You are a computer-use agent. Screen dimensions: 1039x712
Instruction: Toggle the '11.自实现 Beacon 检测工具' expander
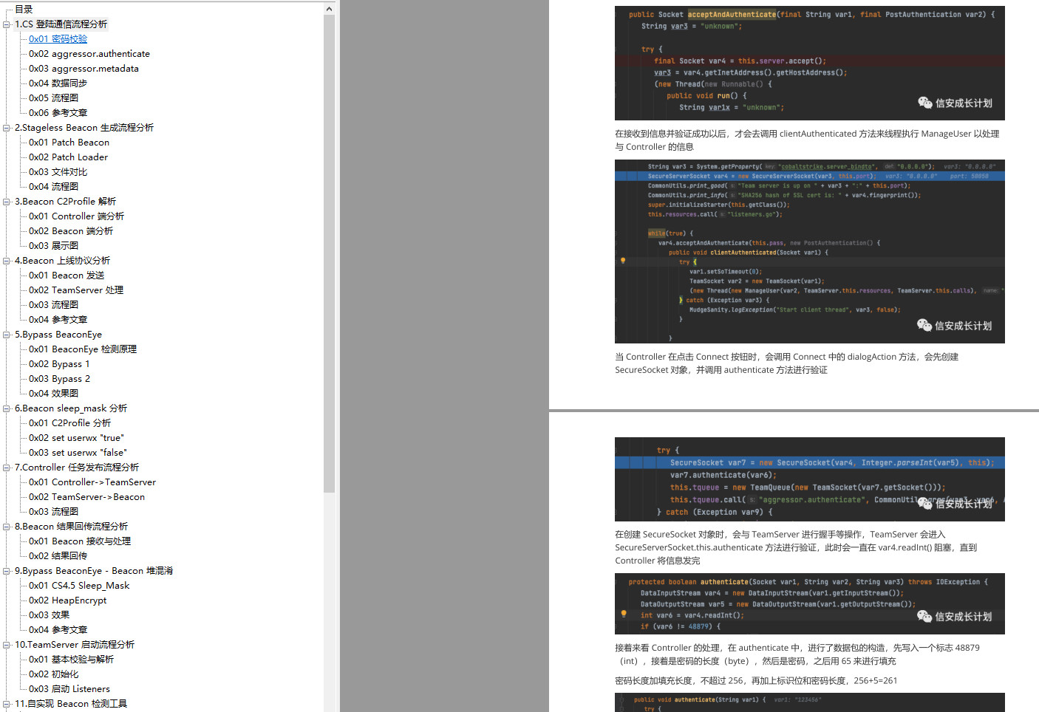7,704
